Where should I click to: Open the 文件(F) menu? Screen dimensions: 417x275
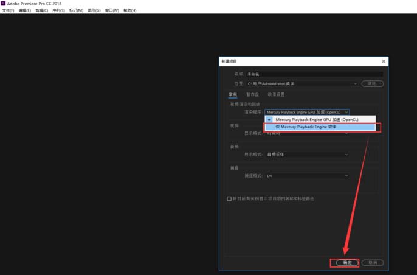(8, 10)
